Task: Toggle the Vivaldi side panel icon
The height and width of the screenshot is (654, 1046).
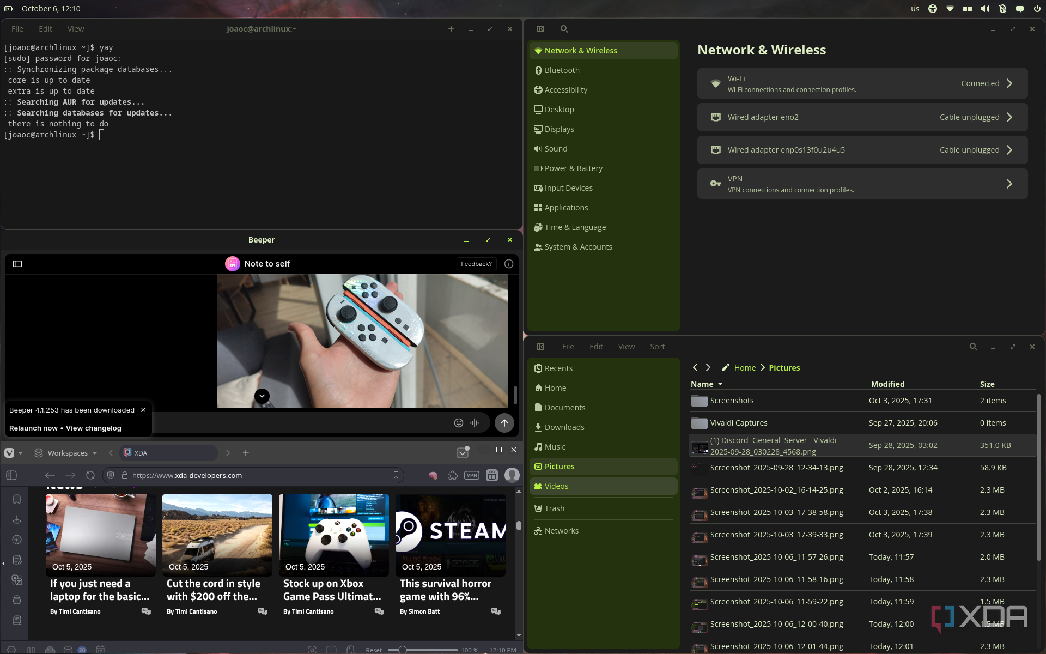Action: 11,475
